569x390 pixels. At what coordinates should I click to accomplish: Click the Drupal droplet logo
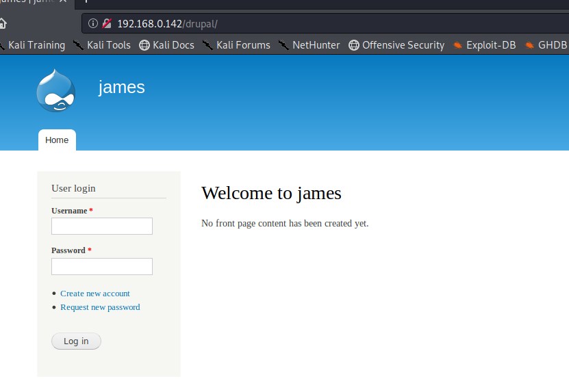coord(56,90)
